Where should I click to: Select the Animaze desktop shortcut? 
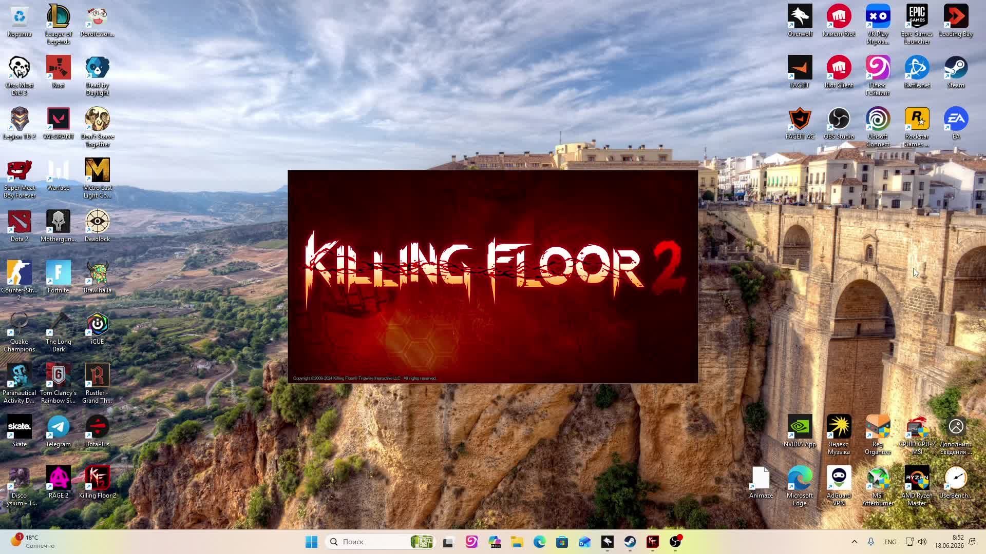click(761, 482)
